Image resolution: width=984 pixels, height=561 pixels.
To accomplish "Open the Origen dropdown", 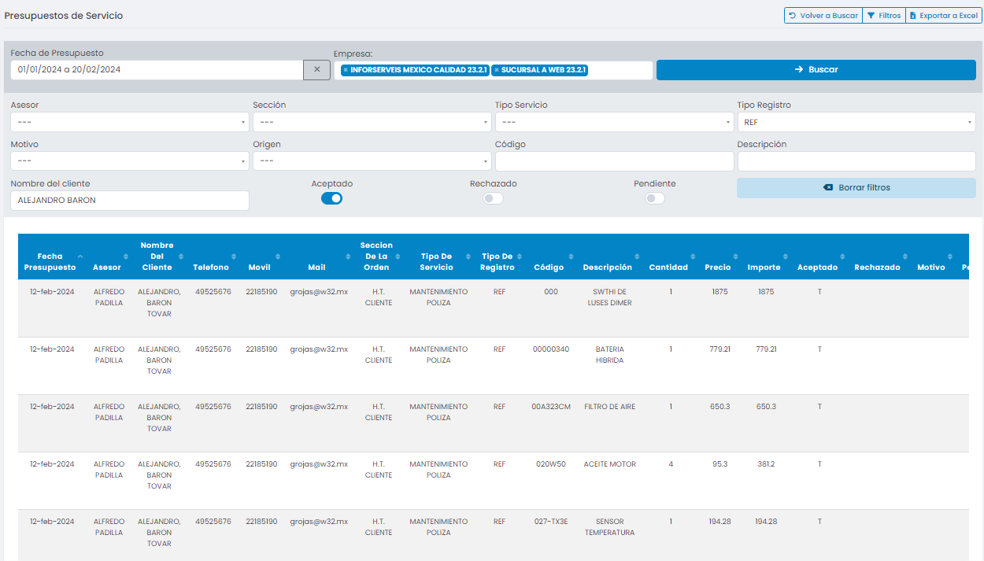I will 372,161.
